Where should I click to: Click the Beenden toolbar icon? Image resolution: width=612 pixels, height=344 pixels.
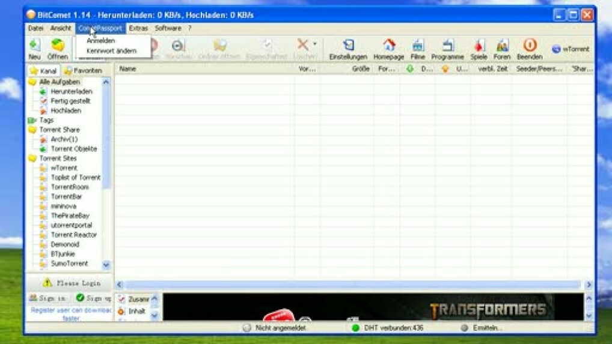point(529,48)
